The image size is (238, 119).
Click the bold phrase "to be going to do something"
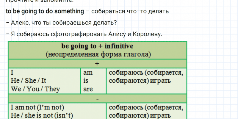click(x=45, y=12)
